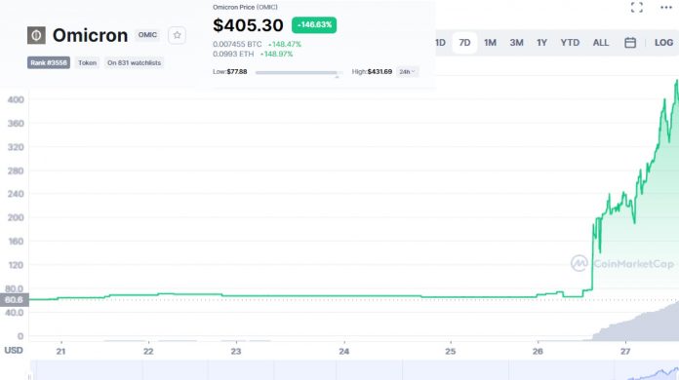Click the 60.6 price marker on axis
The width and height of the screenshot is (679, 380).
[x=15, y=299]
